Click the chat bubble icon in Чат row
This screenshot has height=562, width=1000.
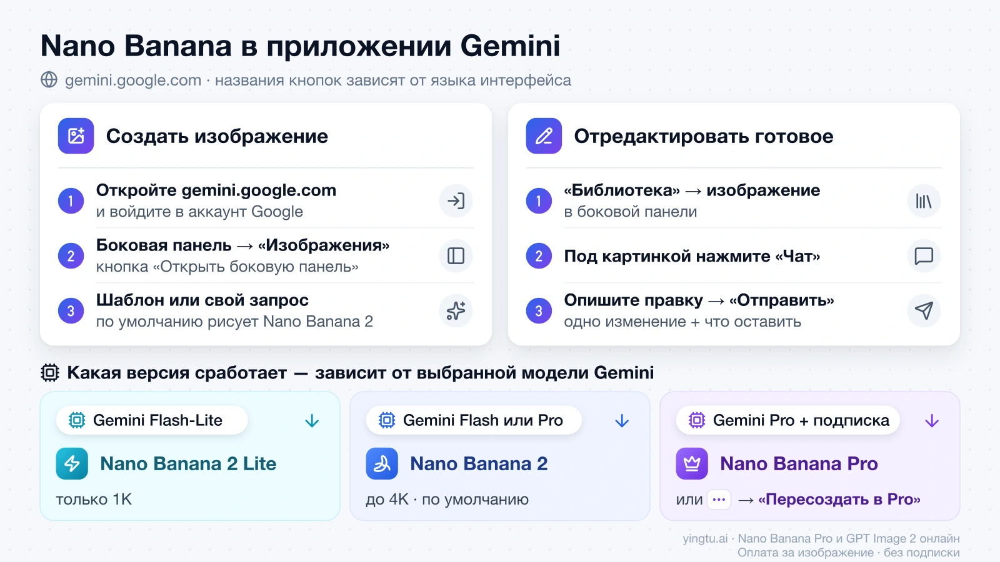coord(924,256)
